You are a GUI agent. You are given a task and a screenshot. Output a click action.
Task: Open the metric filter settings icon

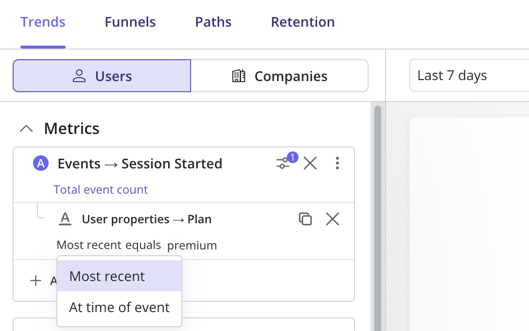pos(283,164)
